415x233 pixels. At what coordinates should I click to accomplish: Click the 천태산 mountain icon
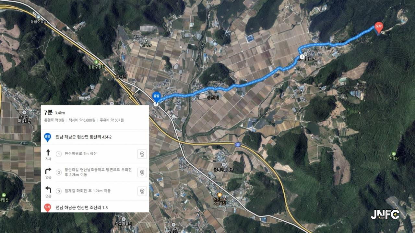click(394, 153)
